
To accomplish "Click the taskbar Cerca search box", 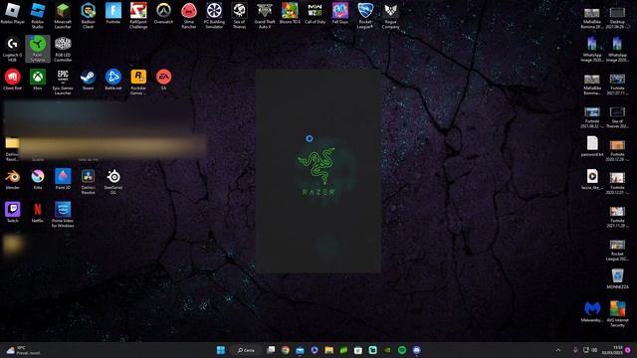I will (x=246, y=350).
